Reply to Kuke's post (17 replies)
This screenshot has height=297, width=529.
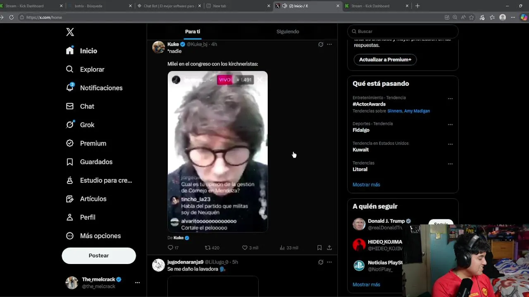[173, 247]
